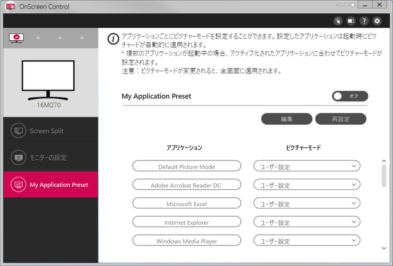Click the ピクチャーモード column header

(304, 147)
